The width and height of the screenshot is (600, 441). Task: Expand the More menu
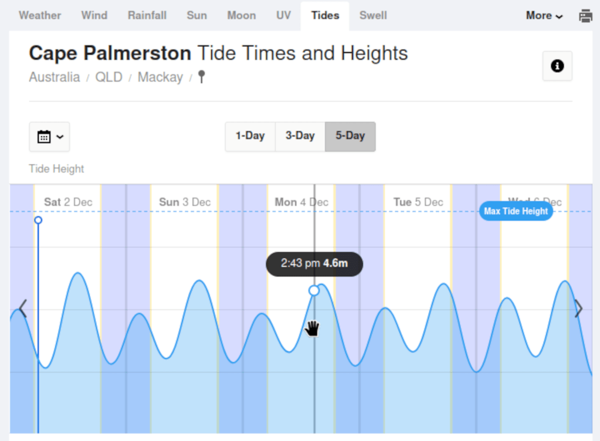coord(544,16)
